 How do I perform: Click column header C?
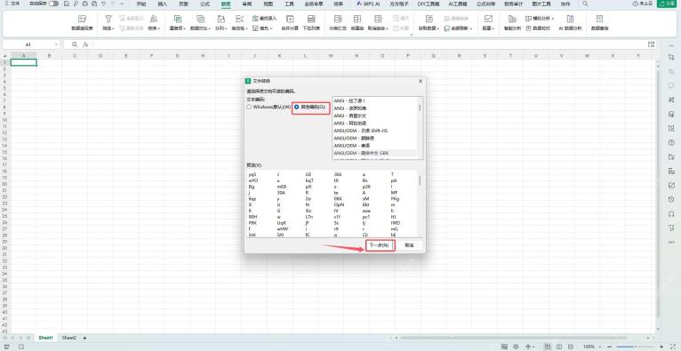[75, 55]
